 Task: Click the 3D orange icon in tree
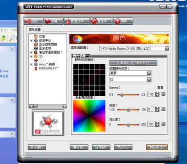click(x=36, y=56)
